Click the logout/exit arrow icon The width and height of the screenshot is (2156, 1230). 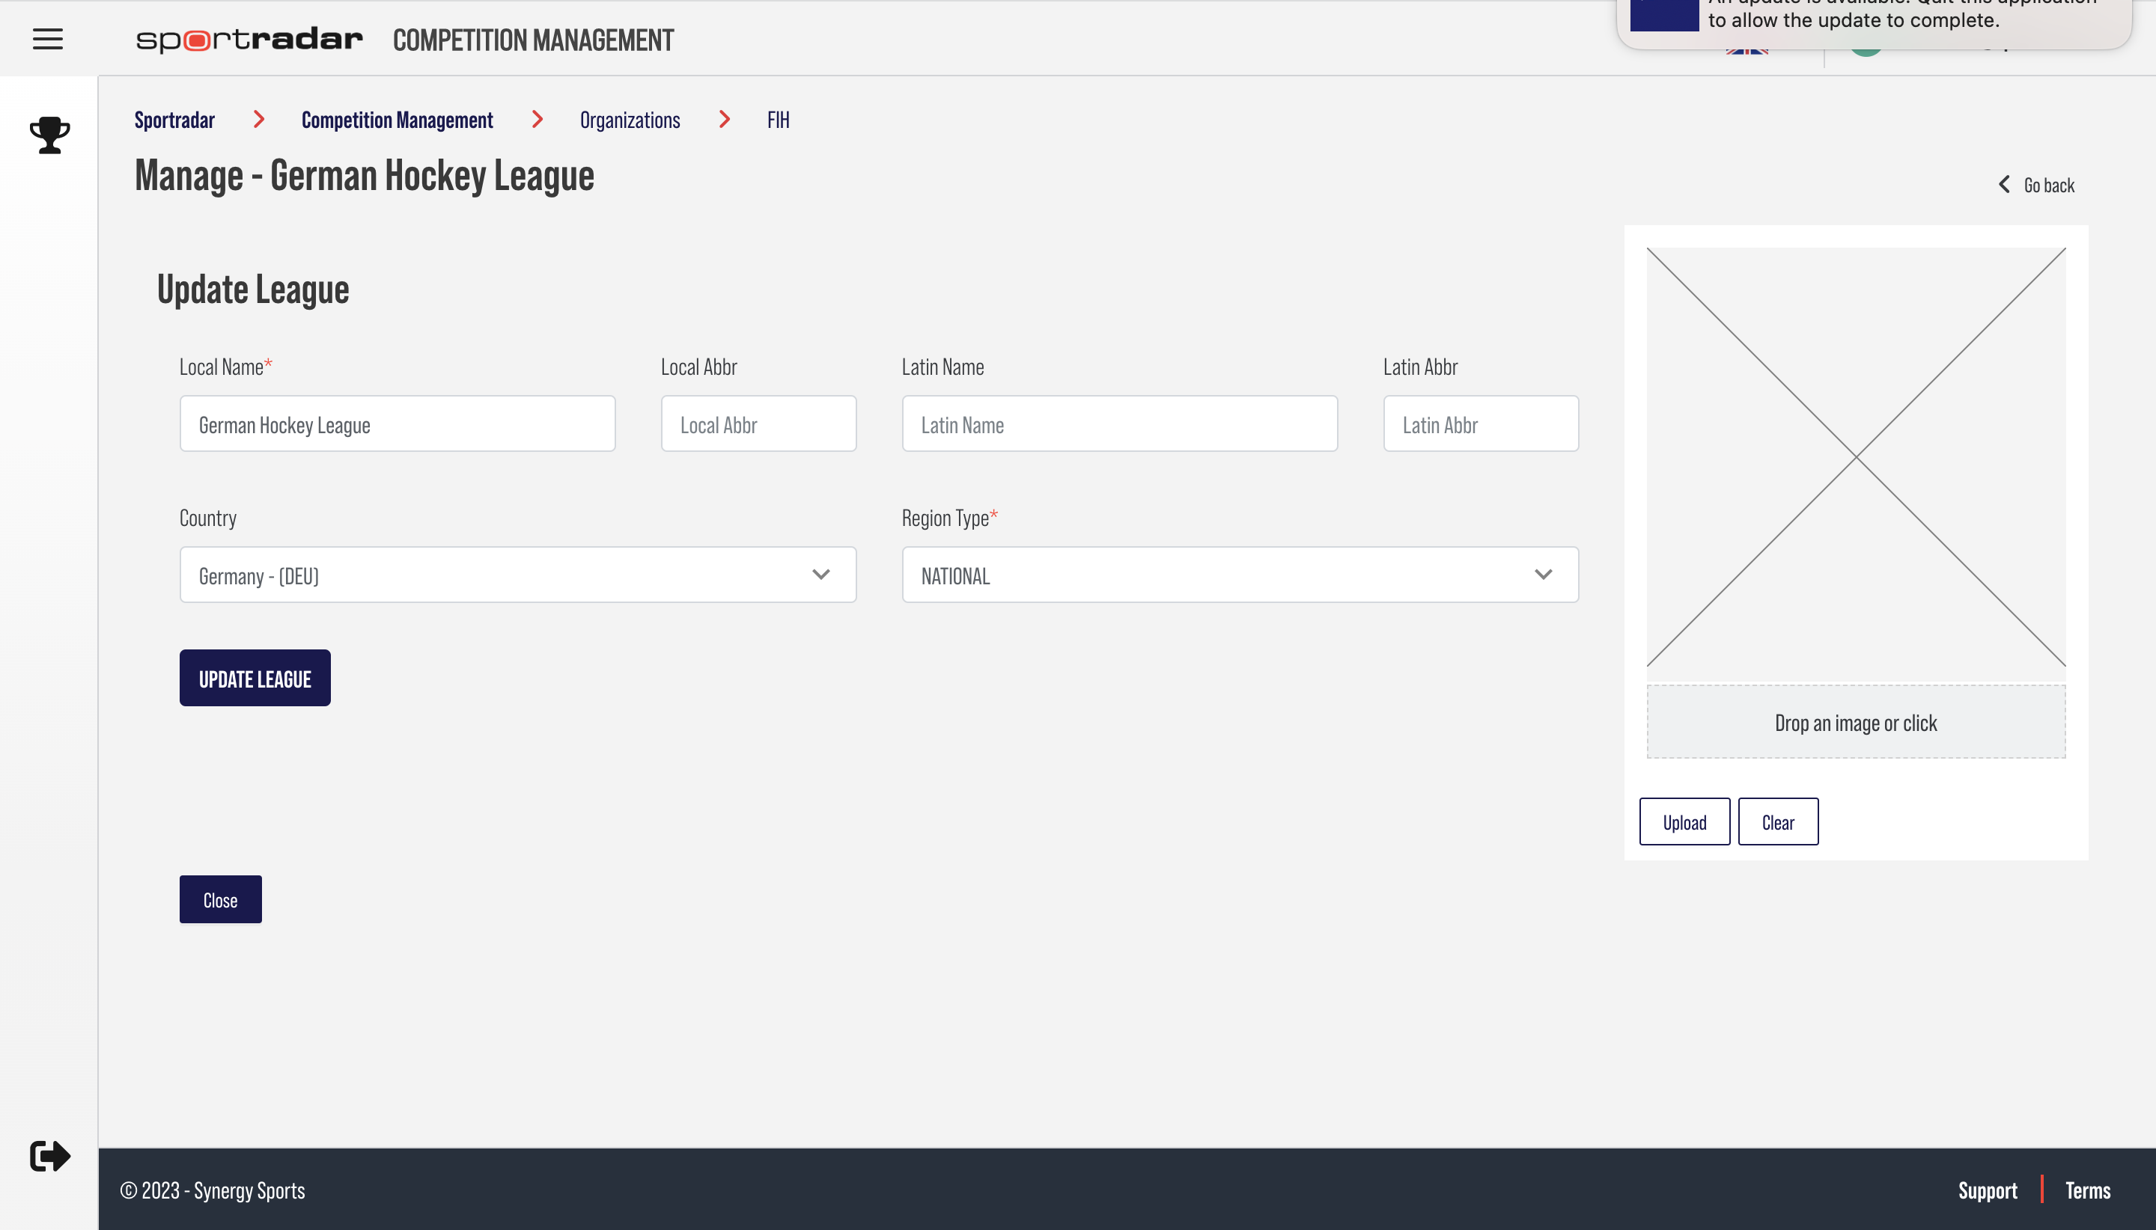click(47, 1156)
